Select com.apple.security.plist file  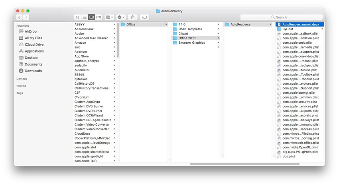tap(300, 102)
